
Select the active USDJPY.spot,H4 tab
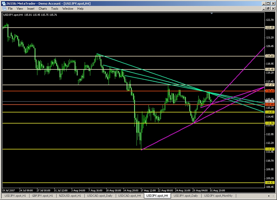[x=157, y=196]
